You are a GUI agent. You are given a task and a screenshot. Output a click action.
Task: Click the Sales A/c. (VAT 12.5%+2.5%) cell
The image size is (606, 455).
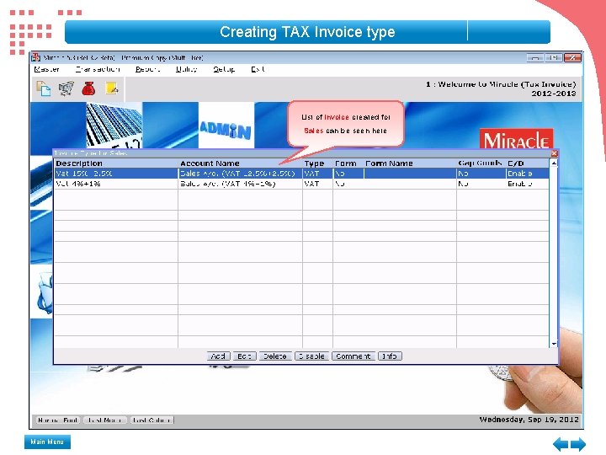click(x=240, y=174)
